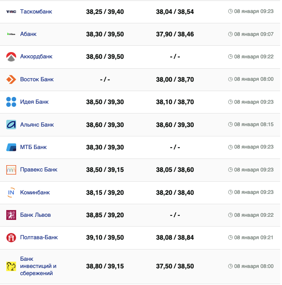Click the Правекс Банк logo icon

[11, 170]
